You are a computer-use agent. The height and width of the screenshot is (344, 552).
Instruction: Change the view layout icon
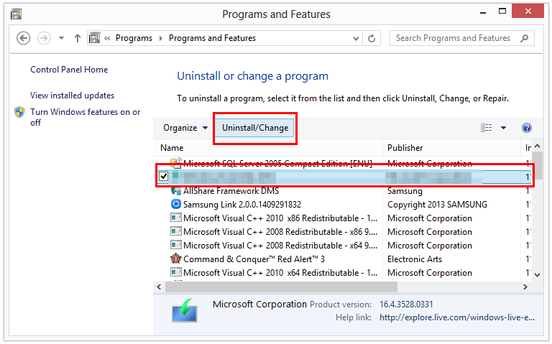point(486,128)
